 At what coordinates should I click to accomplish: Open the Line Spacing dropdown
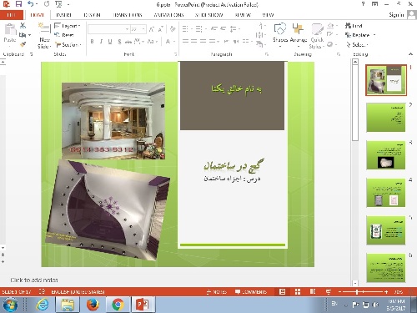235,29
